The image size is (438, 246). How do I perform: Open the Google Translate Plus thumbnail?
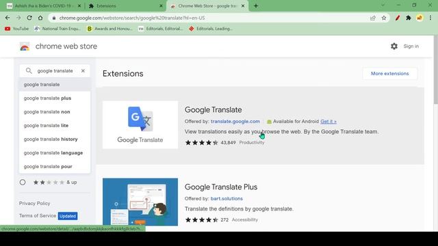click(x=140, y=202)
